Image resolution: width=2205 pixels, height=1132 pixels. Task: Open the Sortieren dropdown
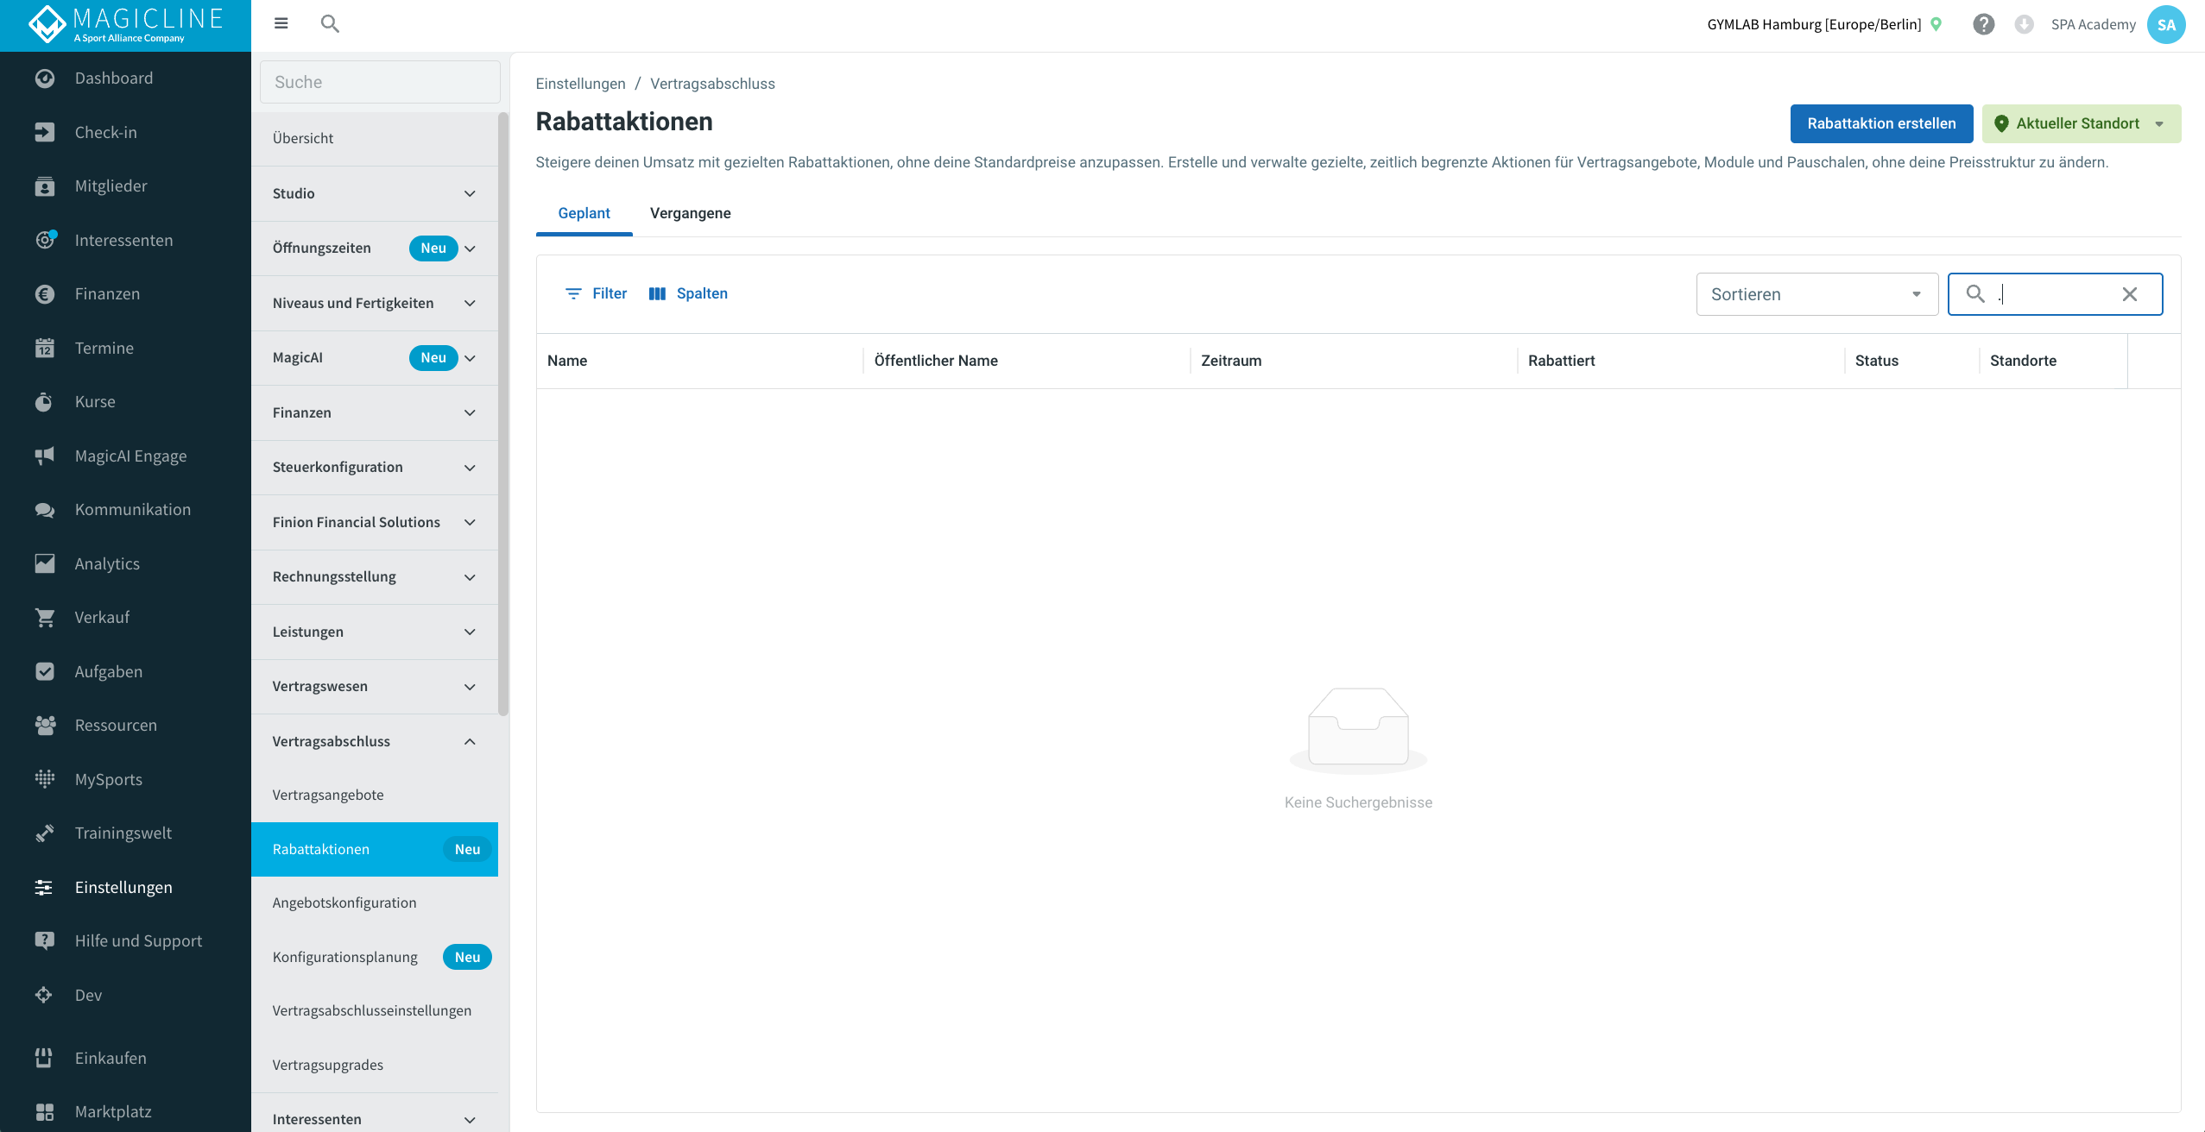(1816, 294)
